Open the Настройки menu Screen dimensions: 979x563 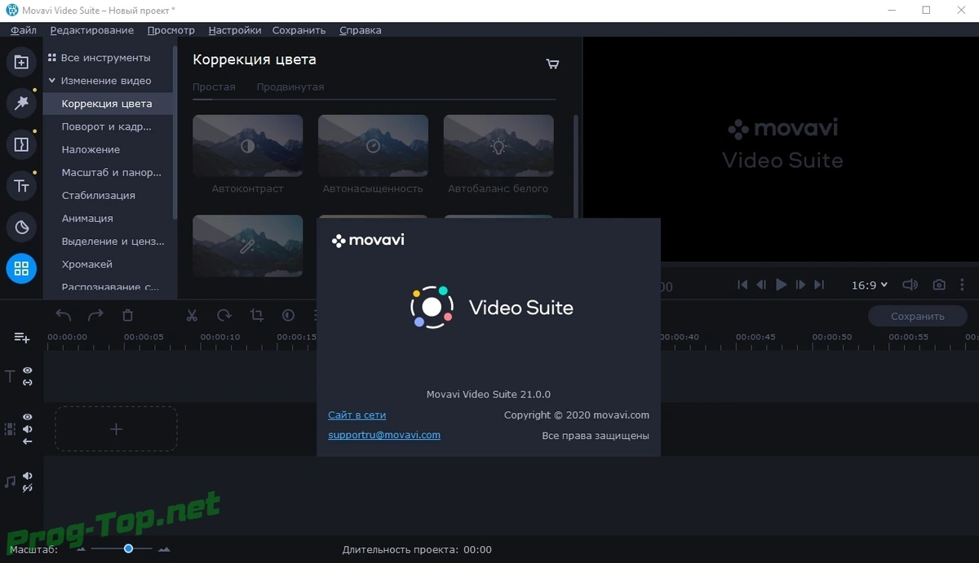click(235, 30)
